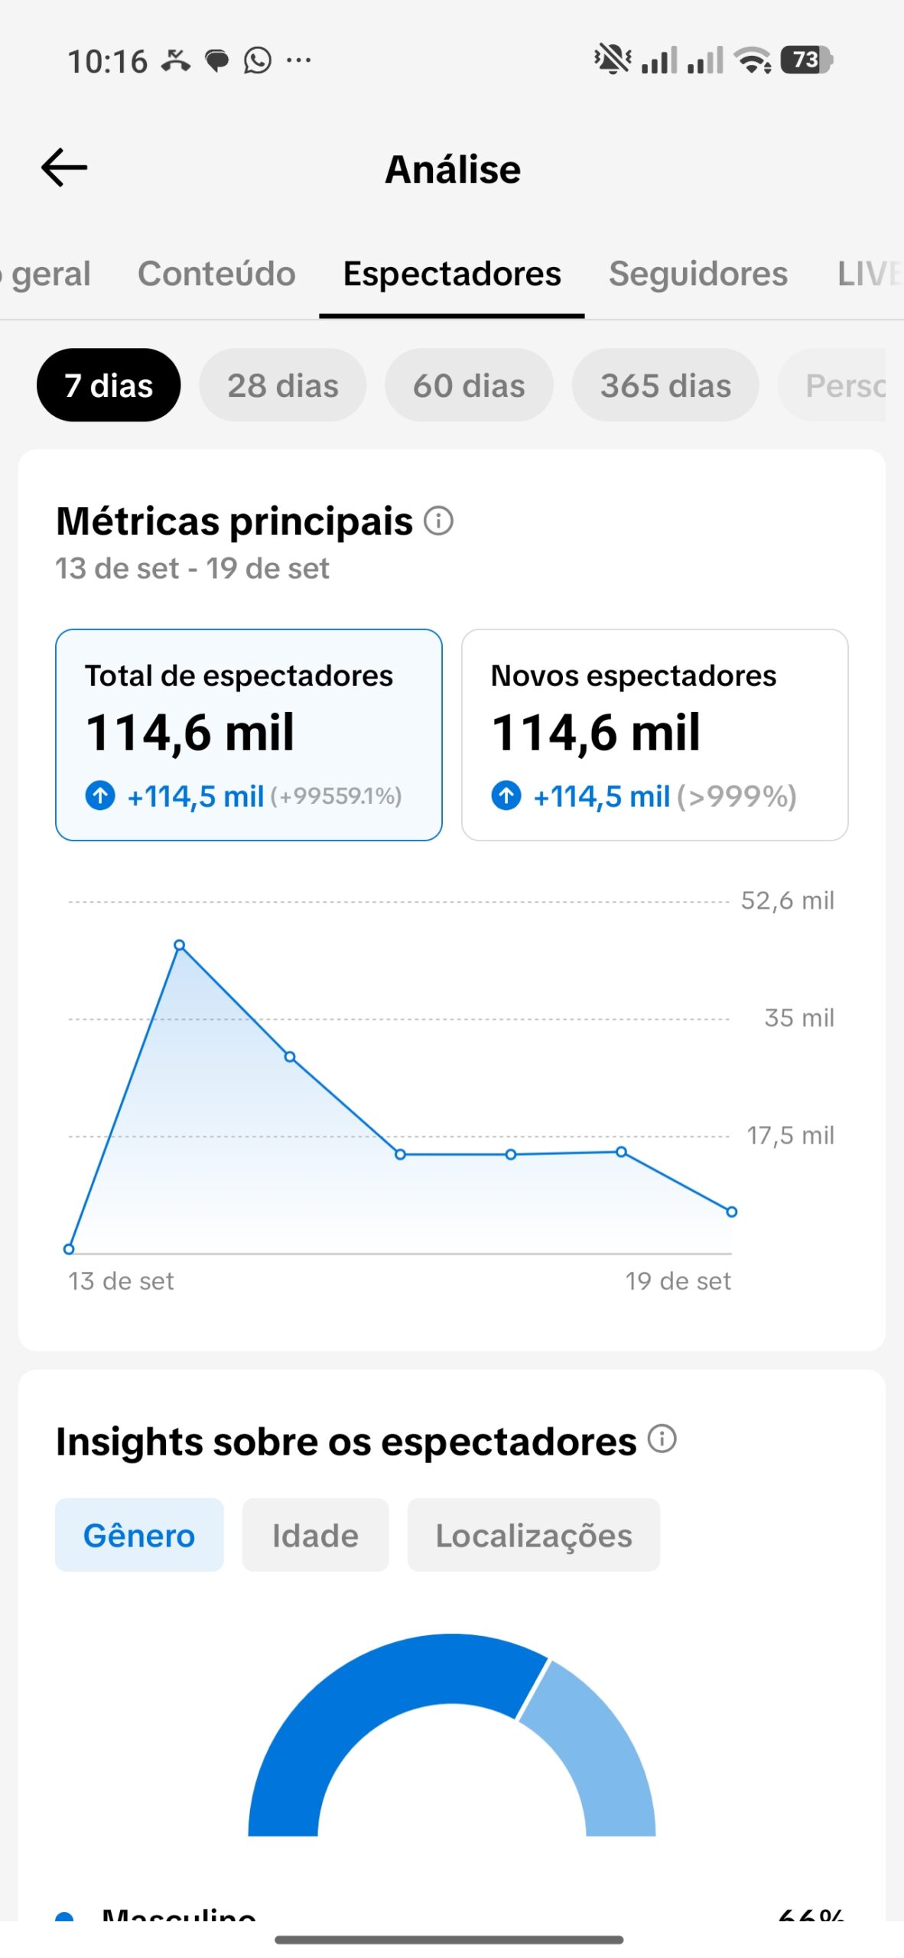The image size is (904, 1958).
Task: Switch to the Conteúdo tab
Action: (216, 274)
